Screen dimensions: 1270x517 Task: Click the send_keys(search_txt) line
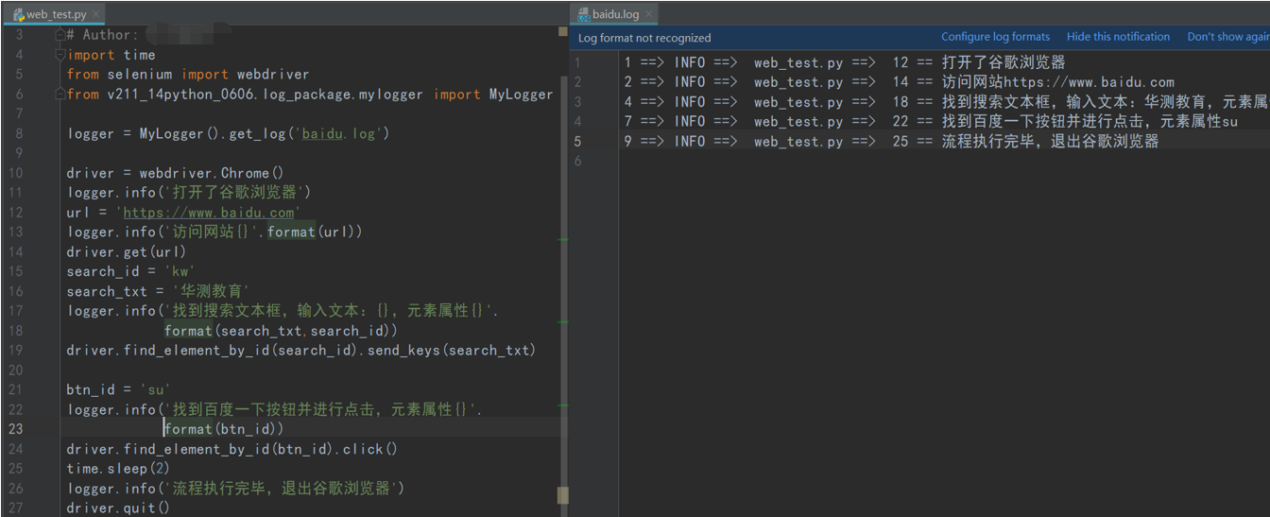pyautogui.click(x=301, y=351)
